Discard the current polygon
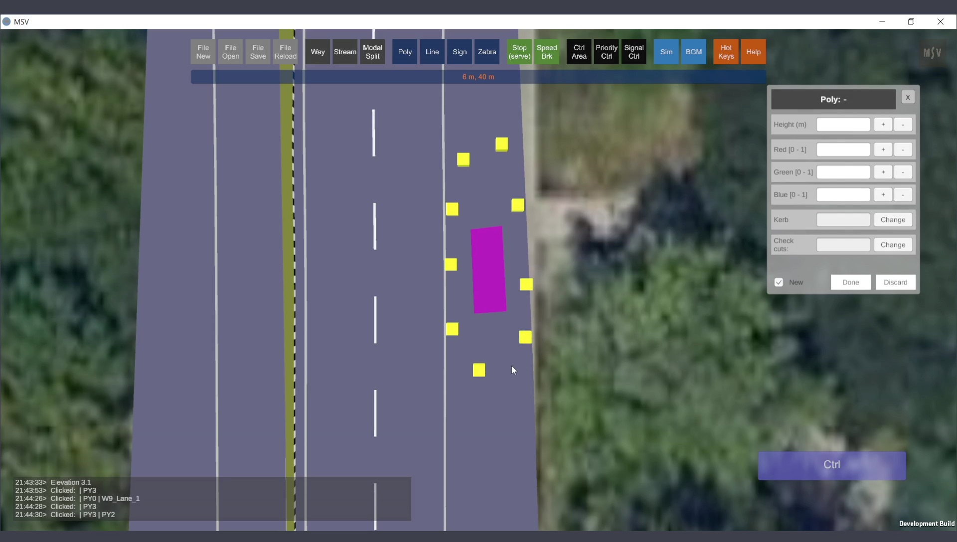The width and height of the screenshot is (957, 542). click(x=895, y=282)
